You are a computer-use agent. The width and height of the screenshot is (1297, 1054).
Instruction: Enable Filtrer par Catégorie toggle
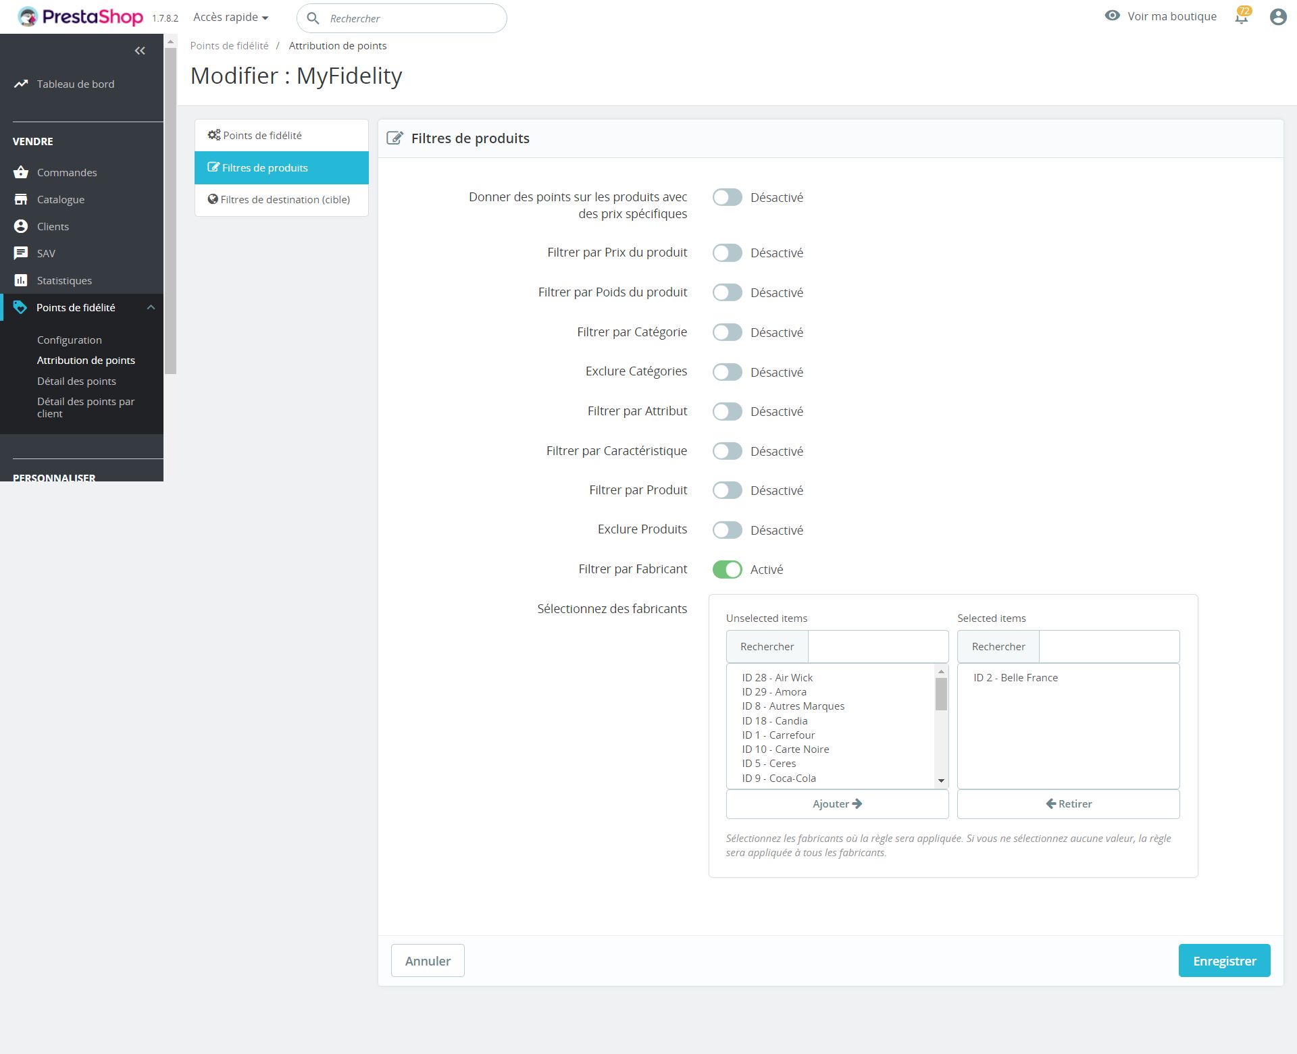(x=727, y=332)
